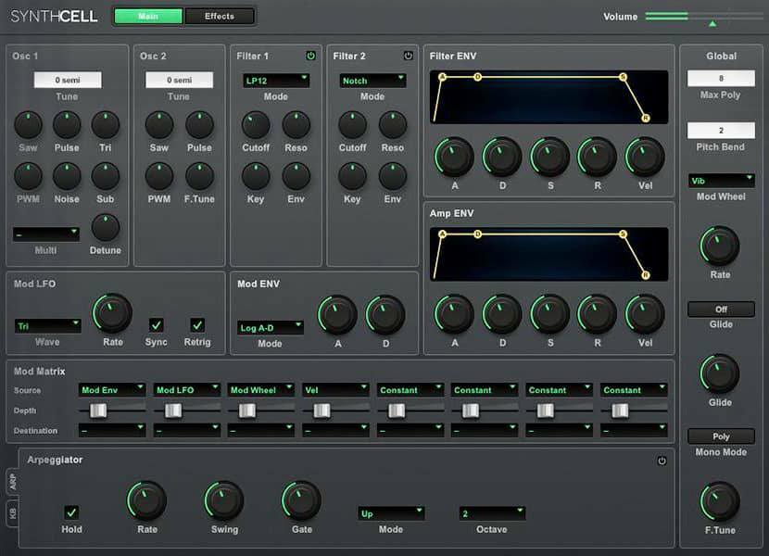Open the Filter 1 LP12 mode dropdown
The image size is (769, 556).
click(x=275, y=81)
